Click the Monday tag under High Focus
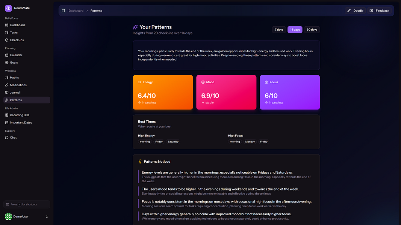Image resolution: width=401 pixels, height=225 pixels. (250, 142)
